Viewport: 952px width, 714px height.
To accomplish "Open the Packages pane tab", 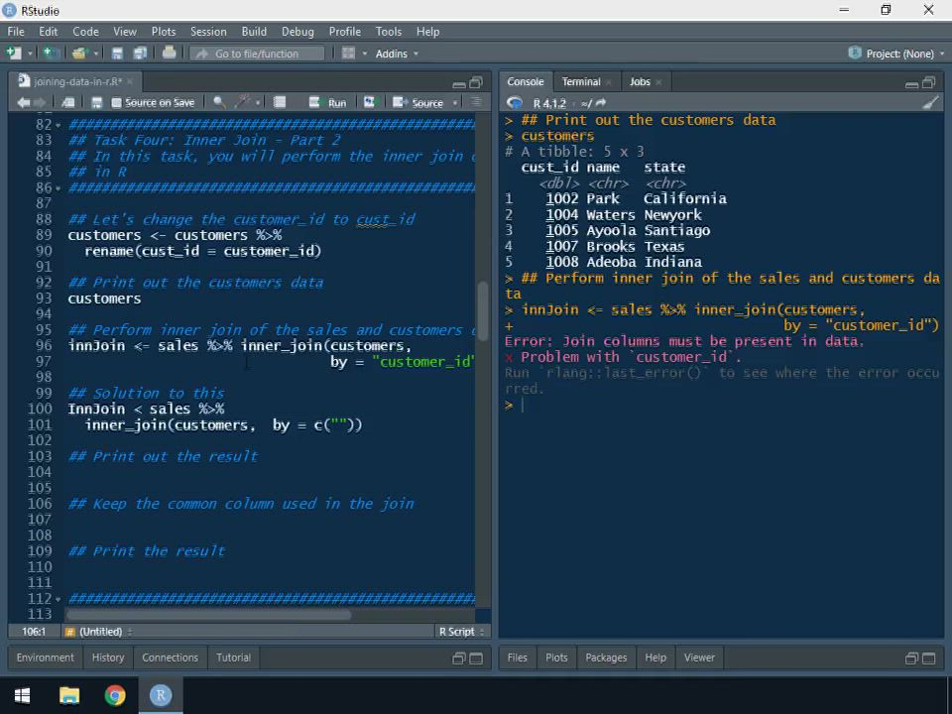I will click(606, 657).
